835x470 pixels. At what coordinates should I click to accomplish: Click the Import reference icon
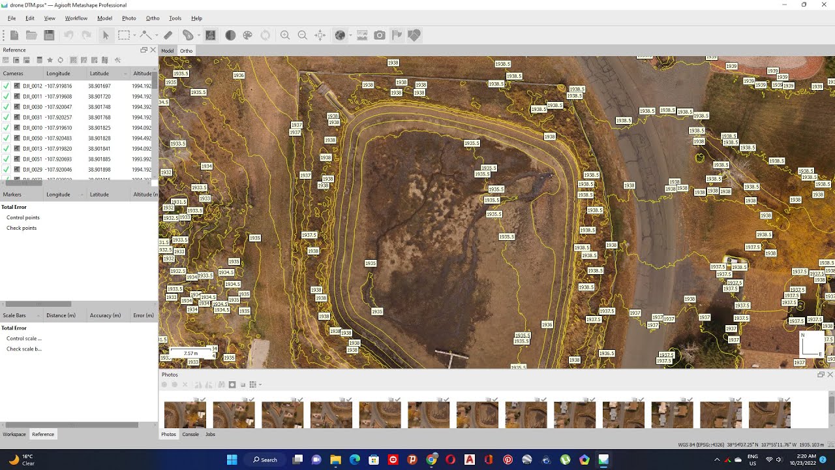[7, 60]
